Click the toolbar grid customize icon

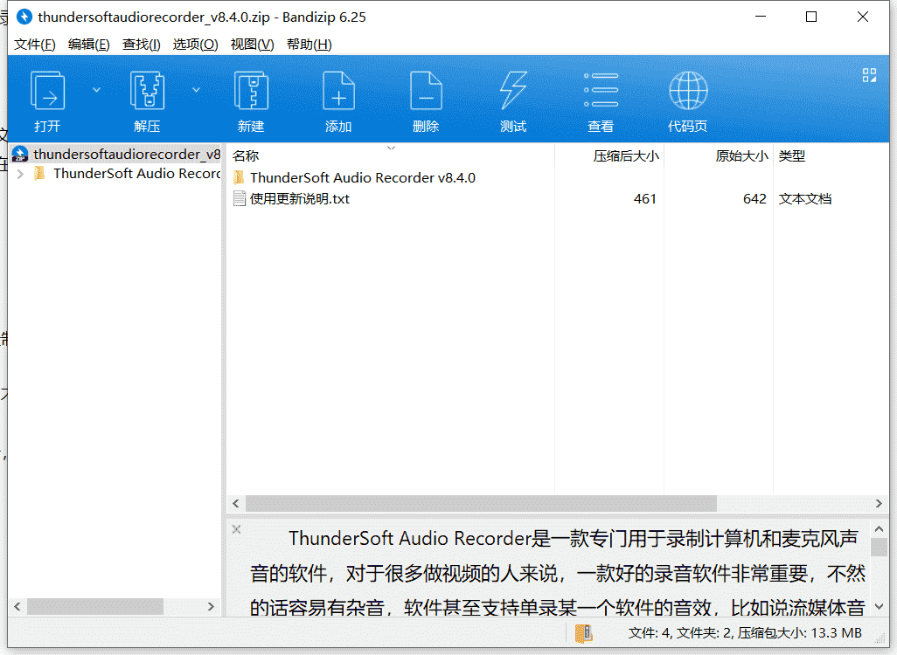(870, 75)
